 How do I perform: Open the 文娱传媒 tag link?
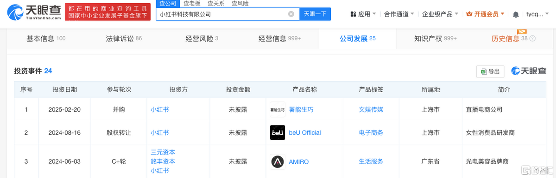(x=371, y=110)
